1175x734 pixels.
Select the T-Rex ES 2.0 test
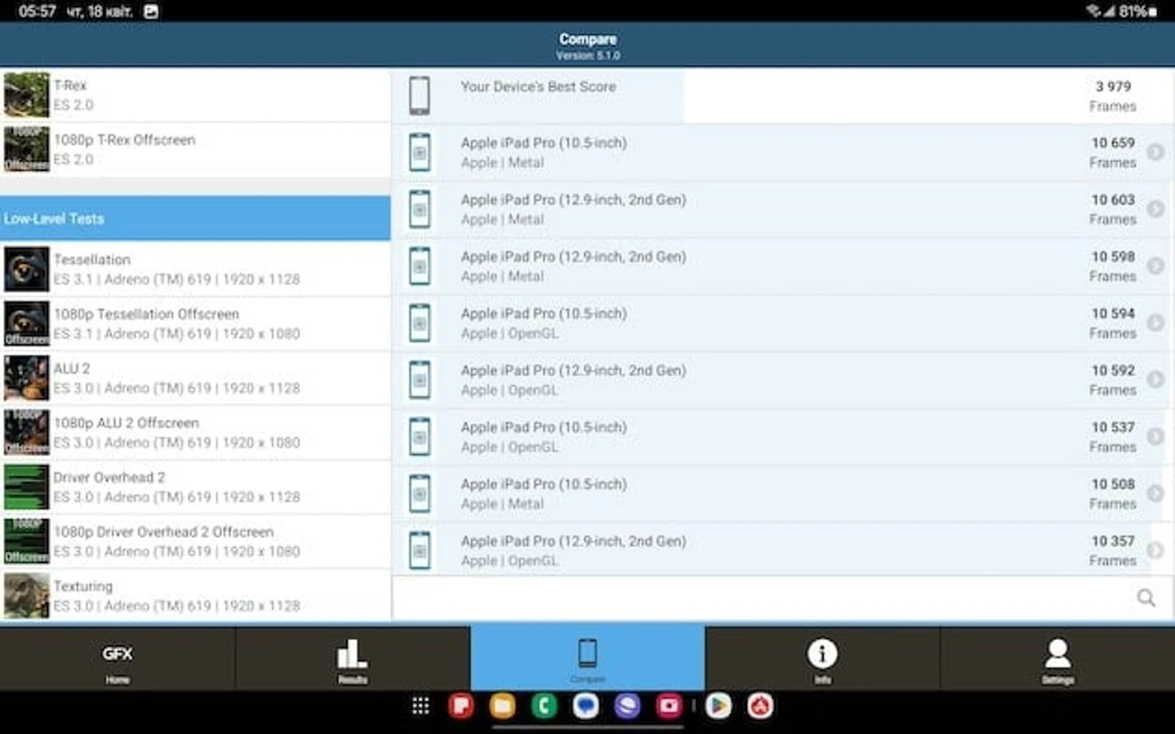[195, 95]
